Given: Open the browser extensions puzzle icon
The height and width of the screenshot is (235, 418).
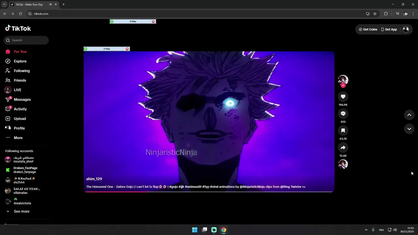Looking at the screenshot, I should pos(386,14).
